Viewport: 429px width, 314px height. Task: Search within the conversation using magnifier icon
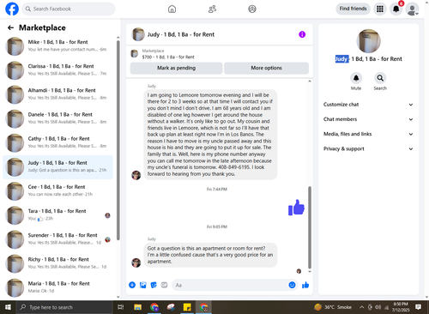pyautogui.click(x=380, y=78)
